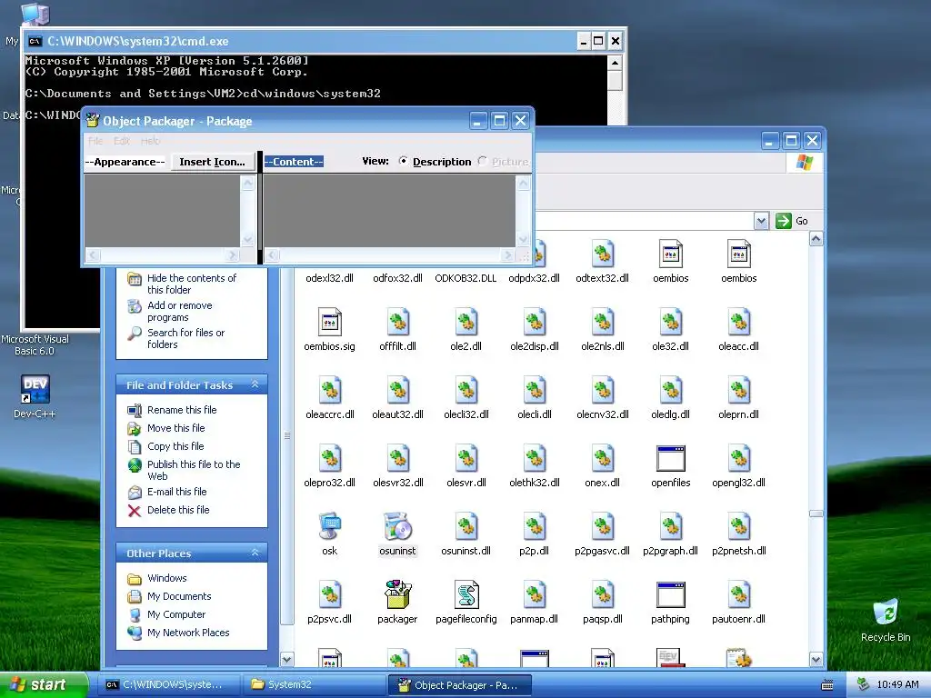Click the cmd window scroll up arrow
The width and height of the screenshot is (931, 698).
point(616,63)
